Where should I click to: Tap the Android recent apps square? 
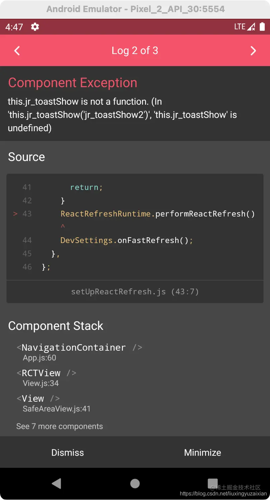(213, 483)
